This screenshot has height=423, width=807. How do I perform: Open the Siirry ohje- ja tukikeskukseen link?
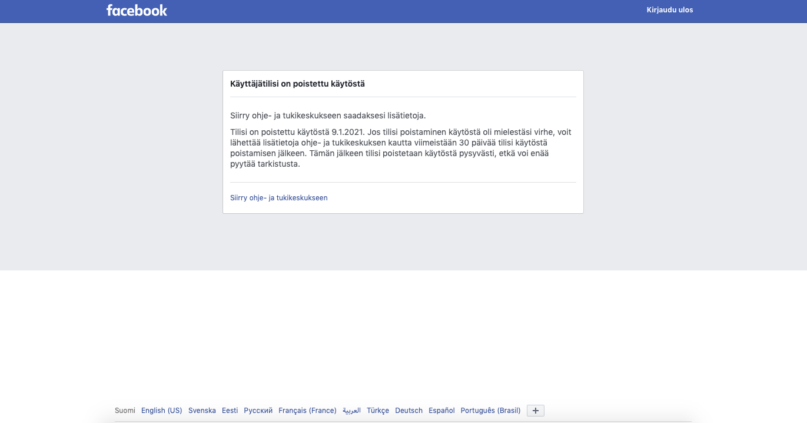[278, 198]
